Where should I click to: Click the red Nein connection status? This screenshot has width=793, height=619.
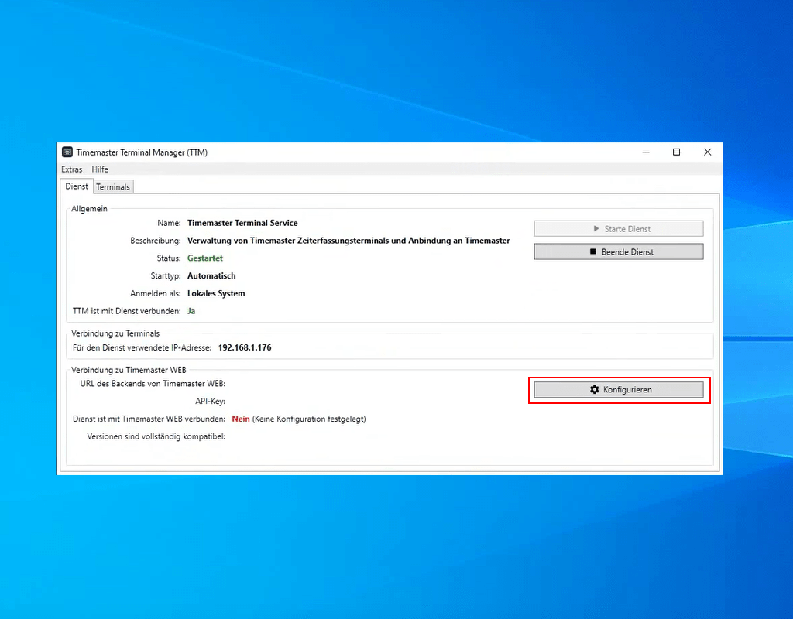(241, 419)
